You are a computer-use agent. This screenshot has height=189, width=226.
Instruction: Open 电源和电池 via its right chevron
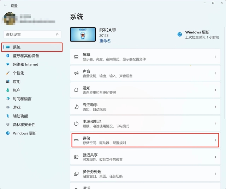[215, 124]
